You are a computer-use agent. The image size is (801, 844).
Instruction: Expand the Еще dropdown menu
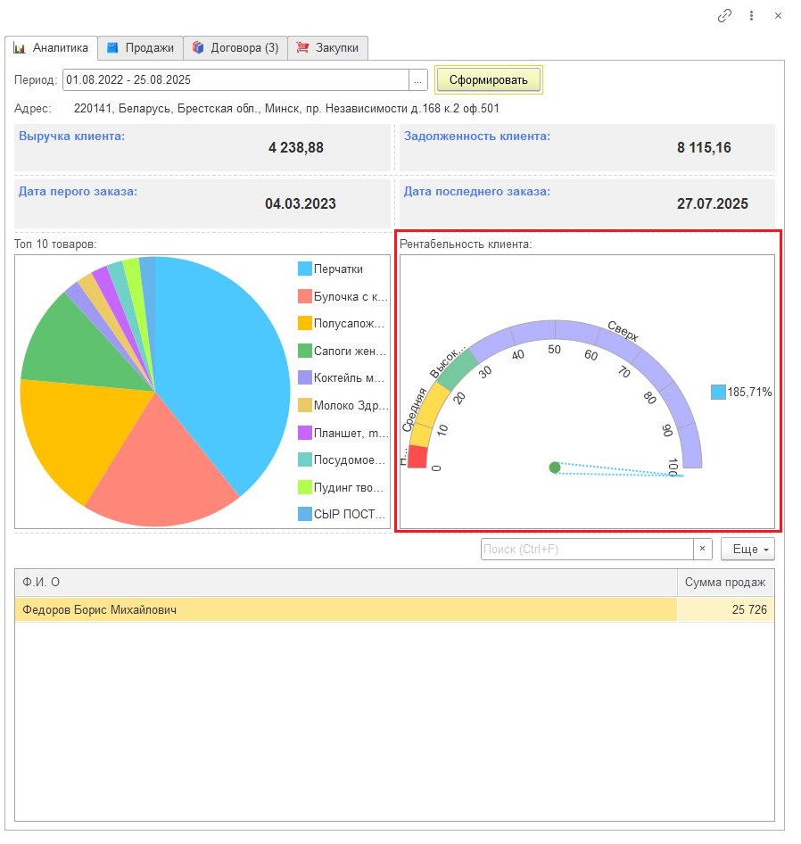tap(747, 550)
